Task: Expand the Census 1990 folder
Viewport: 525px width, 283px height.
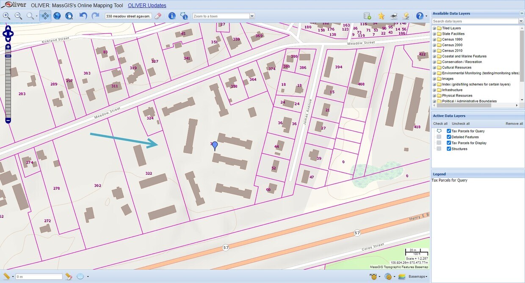Action: 434,39
